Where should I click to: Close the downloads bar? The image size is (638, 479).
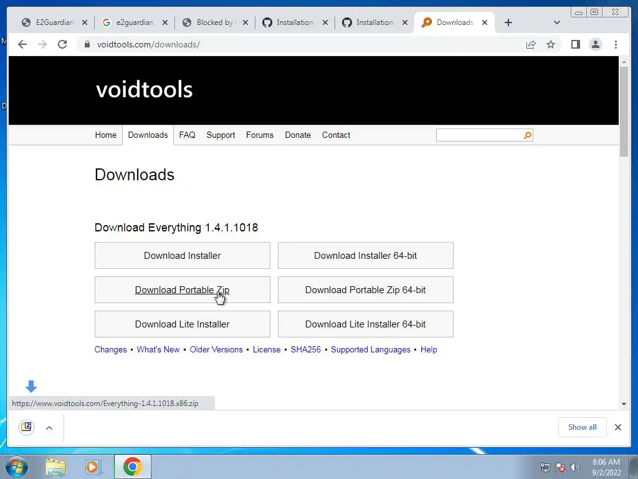click(x=617, y=427)
